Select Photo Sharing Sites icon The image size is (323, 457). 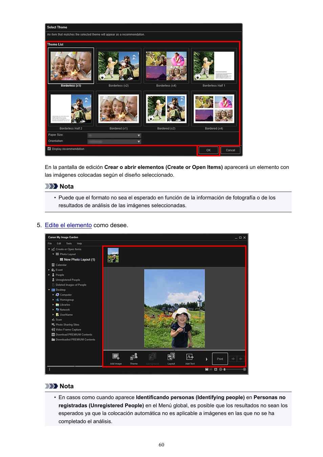(x=53, y=325)
